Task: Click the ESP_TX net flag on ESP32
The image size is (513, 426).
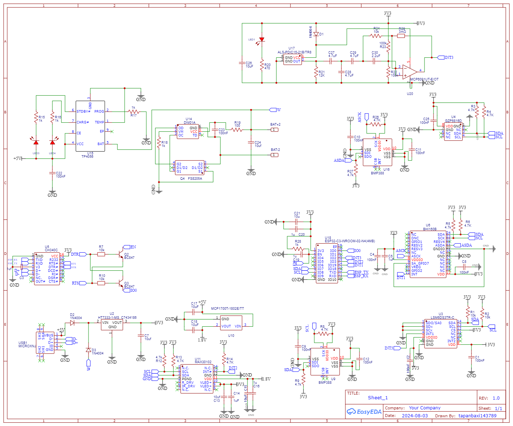Action: tap(350, 272)
